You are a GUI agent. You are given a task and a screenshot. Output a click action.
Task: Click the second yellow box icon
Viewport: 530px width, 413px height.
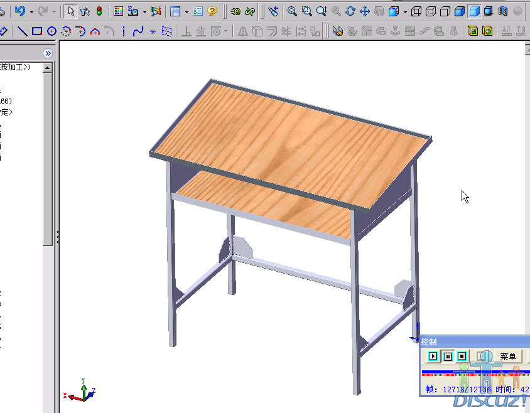487,31
